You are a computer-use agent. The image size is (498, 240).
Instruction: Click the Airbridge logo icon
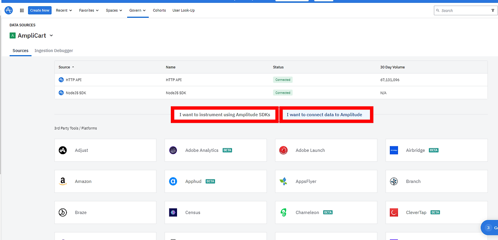coord(394,150)
